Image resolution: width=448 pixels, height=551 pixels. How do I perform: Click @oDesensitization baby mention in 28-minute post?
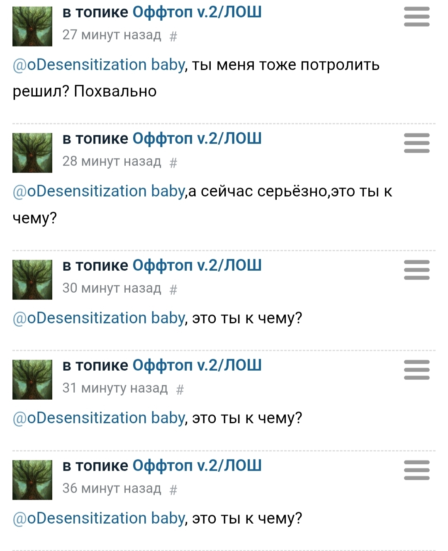pyautogui.click(x=99, y=192)
